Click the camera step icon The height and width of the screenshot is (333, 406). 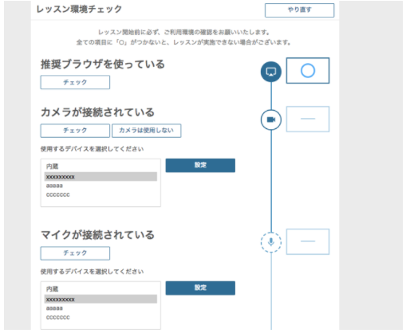[x=271, y=119]
